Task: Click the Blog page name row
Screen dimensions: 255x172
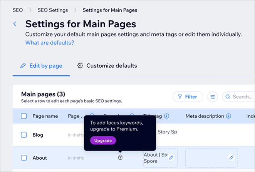Action: (x=38, y=135)
